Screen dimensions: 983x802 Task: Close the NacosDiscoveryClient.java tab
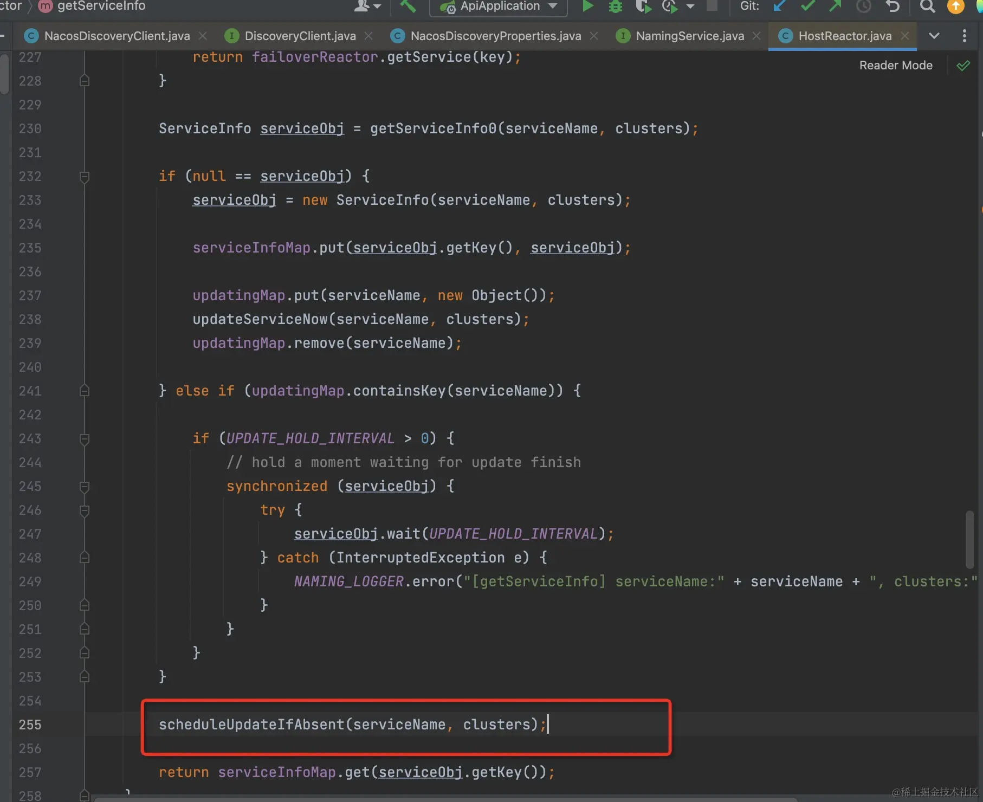203,36
